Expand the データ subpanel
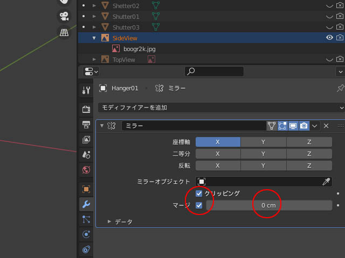Image resolution: width=345 pixels, height=258 pixels. (109, 221)
